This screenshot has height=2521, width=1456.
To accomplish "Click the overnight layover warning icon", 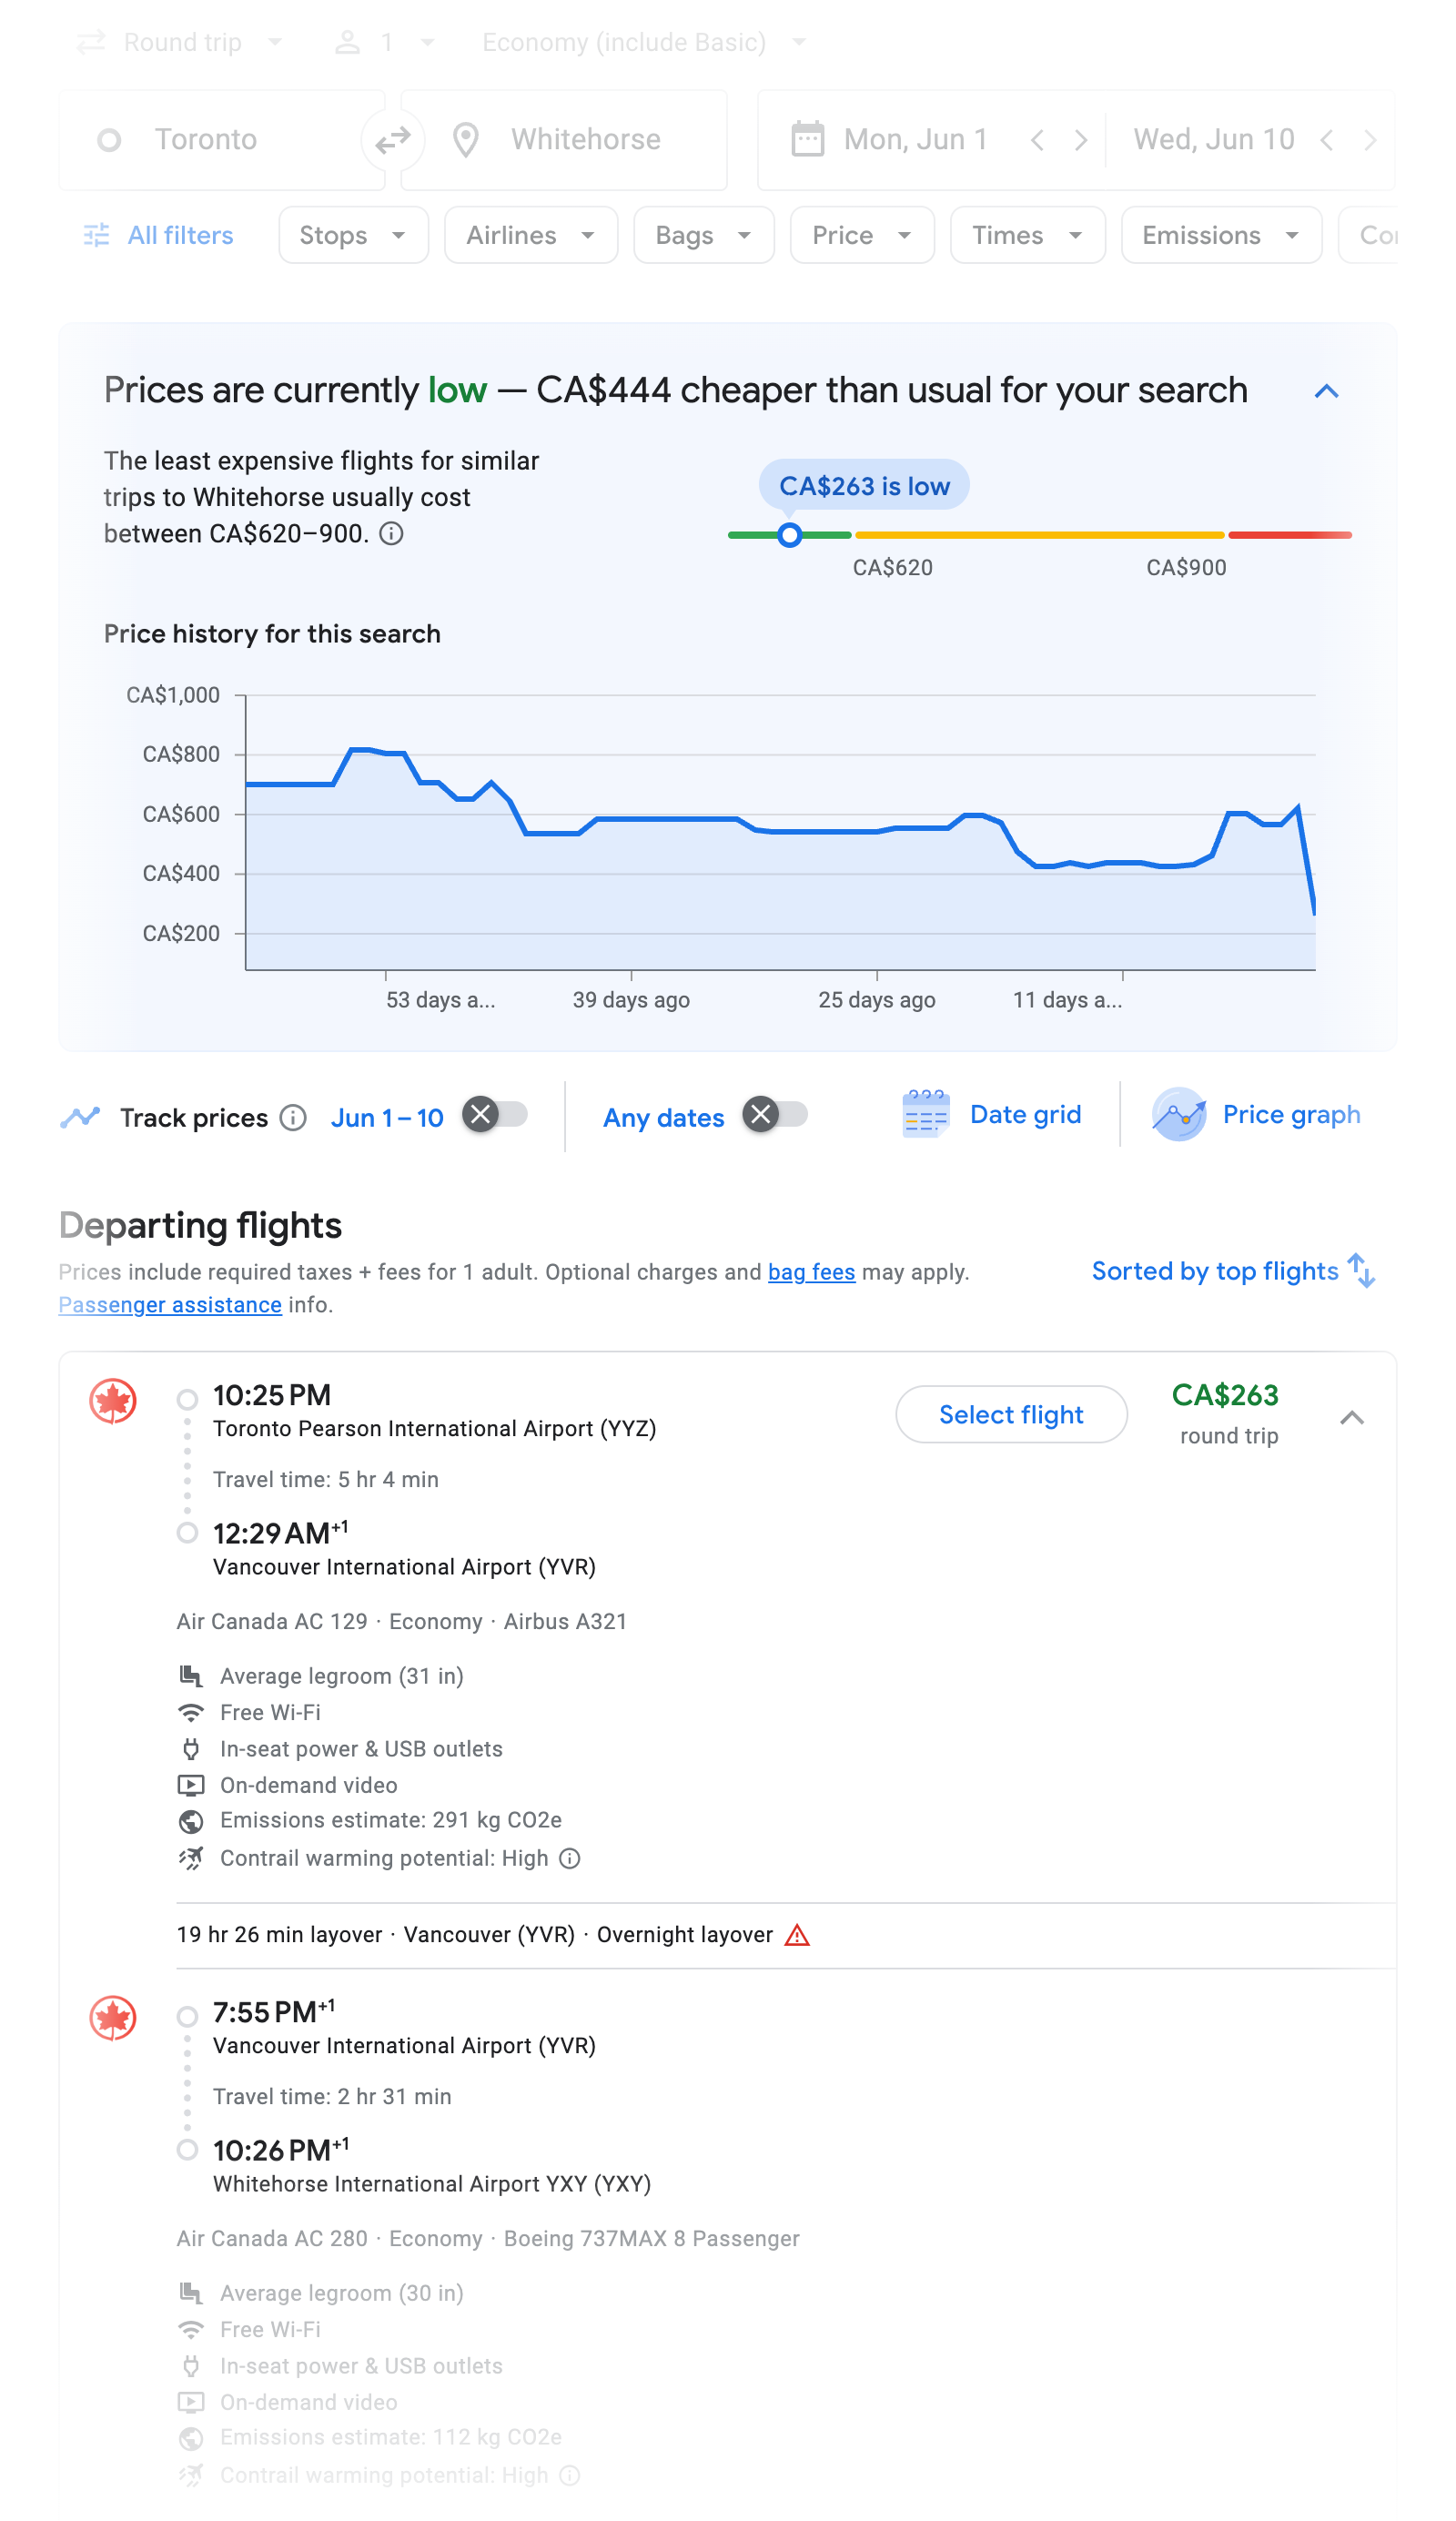I will pos(795,1934).
